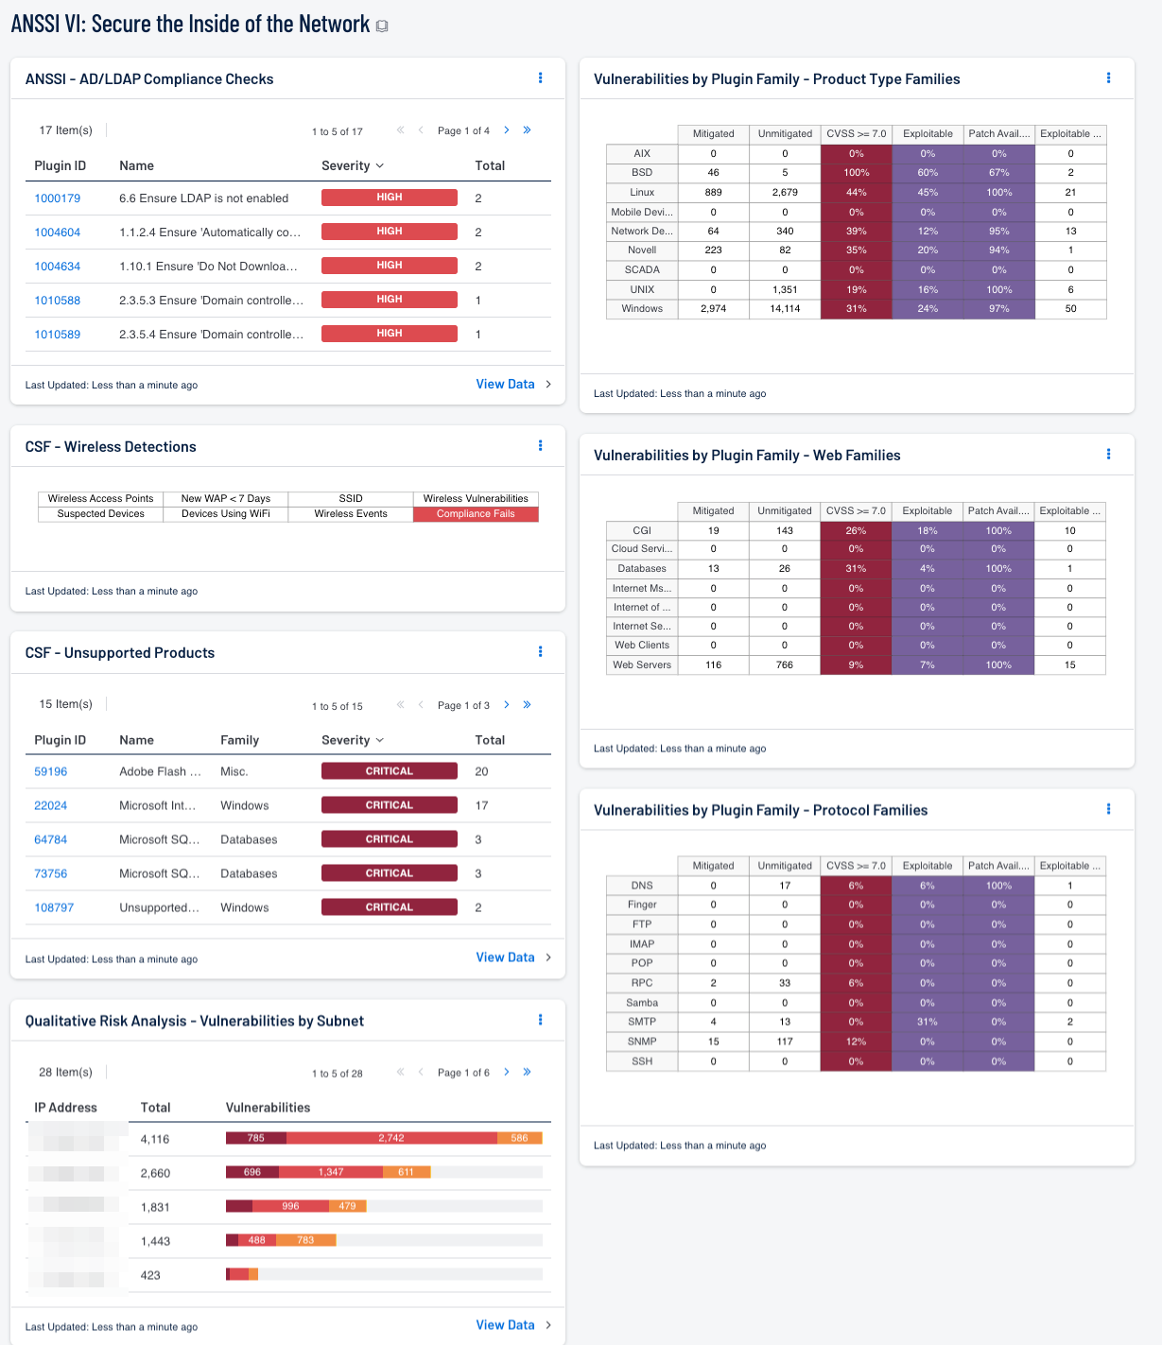Open plugin ID 59196 for Adobe Flash
Viewport: 1162px width, 1345px height.
coord(51,772)
